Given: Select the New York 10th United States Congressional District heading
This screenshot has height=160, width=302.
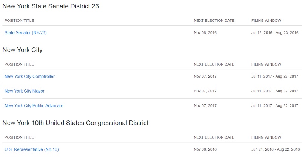Looking at the screenshot, I should click(75, 123).
